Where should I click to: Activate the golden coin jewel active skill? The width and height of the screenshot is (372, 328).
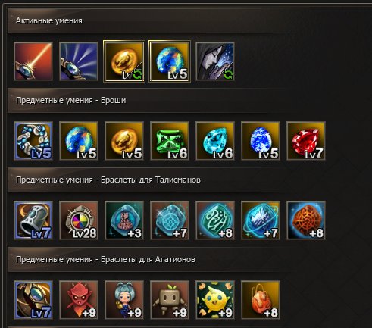click(124, 61)
